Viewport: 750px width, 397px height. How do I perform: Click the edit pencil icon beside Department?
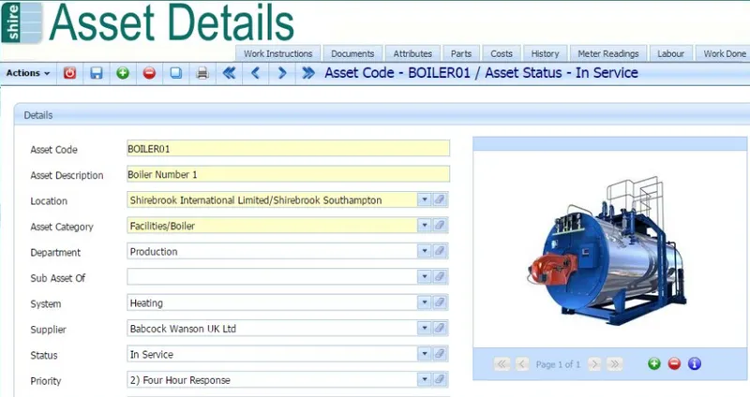point(440,251)
